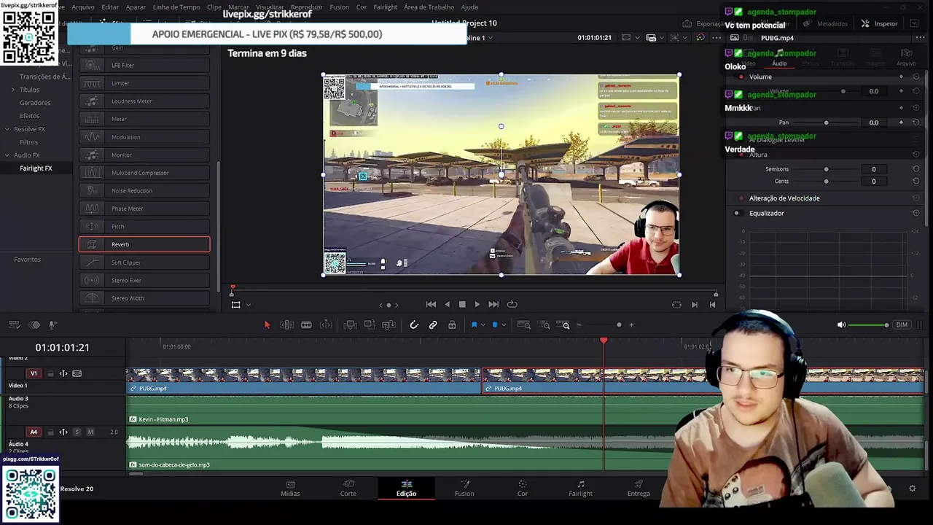Viewport: 933px width, 525px height.
Task: Collapse the Resolve FX category
Action: [x=7, y=129]
